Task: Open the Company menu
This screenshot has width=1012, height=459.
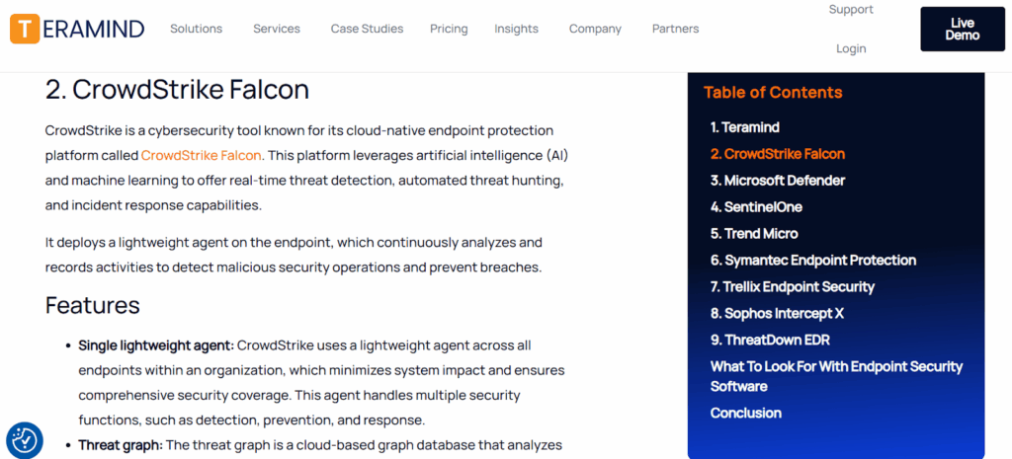Action: 595,29
